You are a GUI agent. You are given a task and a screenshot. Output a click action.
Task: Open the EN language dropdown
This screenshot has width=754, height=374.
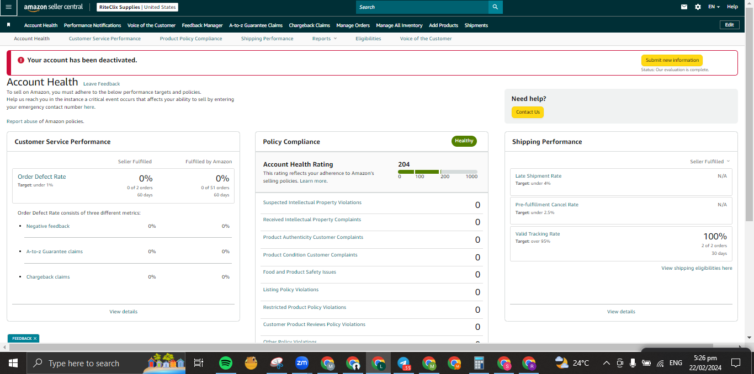pos(714,7)
